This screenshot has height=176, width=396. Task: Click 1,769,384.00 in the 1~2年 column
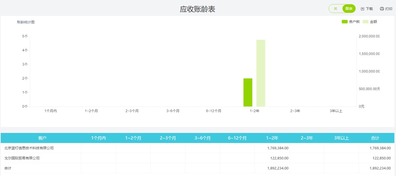[278, 148]
